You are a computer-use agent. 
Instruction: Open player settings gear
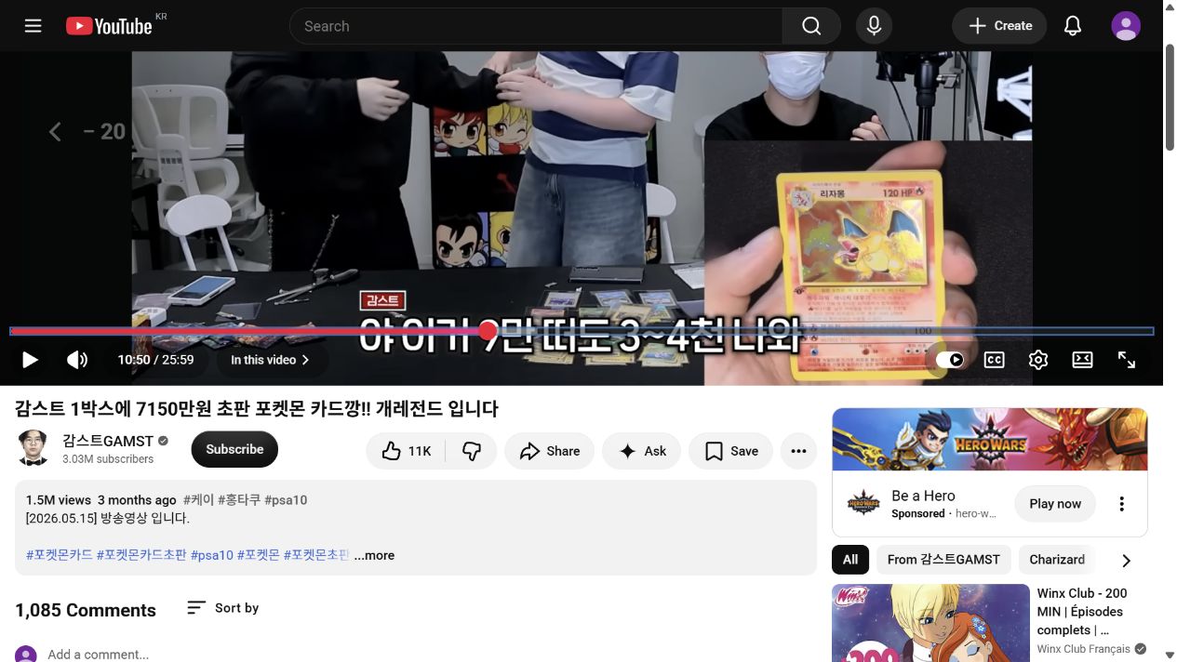click(1038, 360)
